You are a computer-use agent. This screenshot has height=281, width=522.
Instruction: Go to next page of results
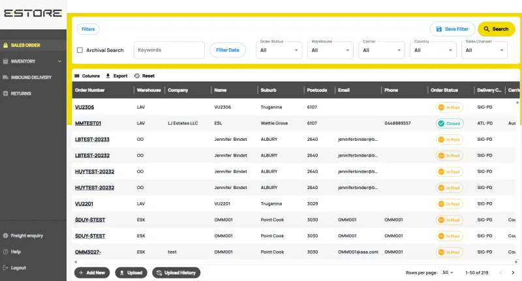pyautogui.click(x=513, y=273)
